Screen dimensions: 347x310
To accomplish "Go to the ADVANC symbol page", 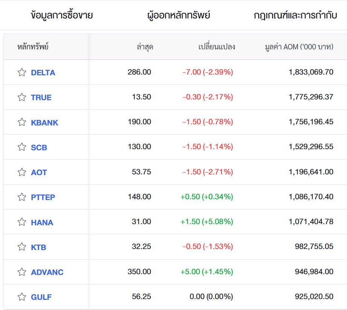I will (47, 272).
